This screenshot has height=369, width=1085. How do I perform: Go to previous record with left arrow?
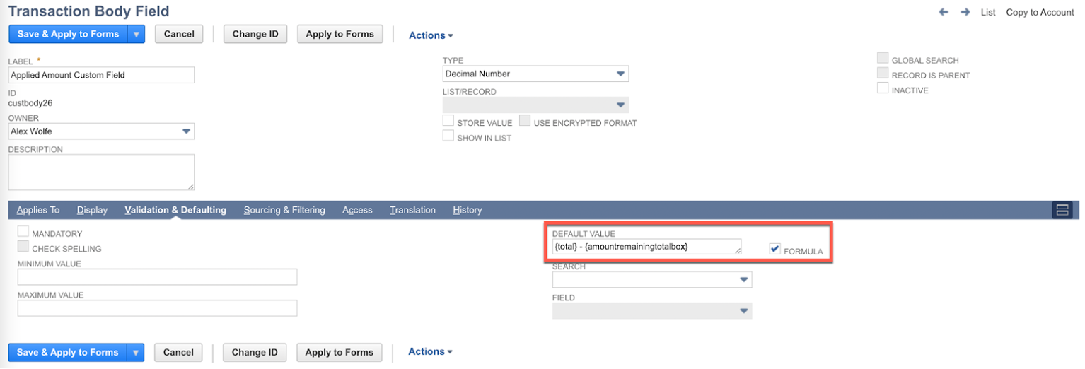(x=944, y=12)
